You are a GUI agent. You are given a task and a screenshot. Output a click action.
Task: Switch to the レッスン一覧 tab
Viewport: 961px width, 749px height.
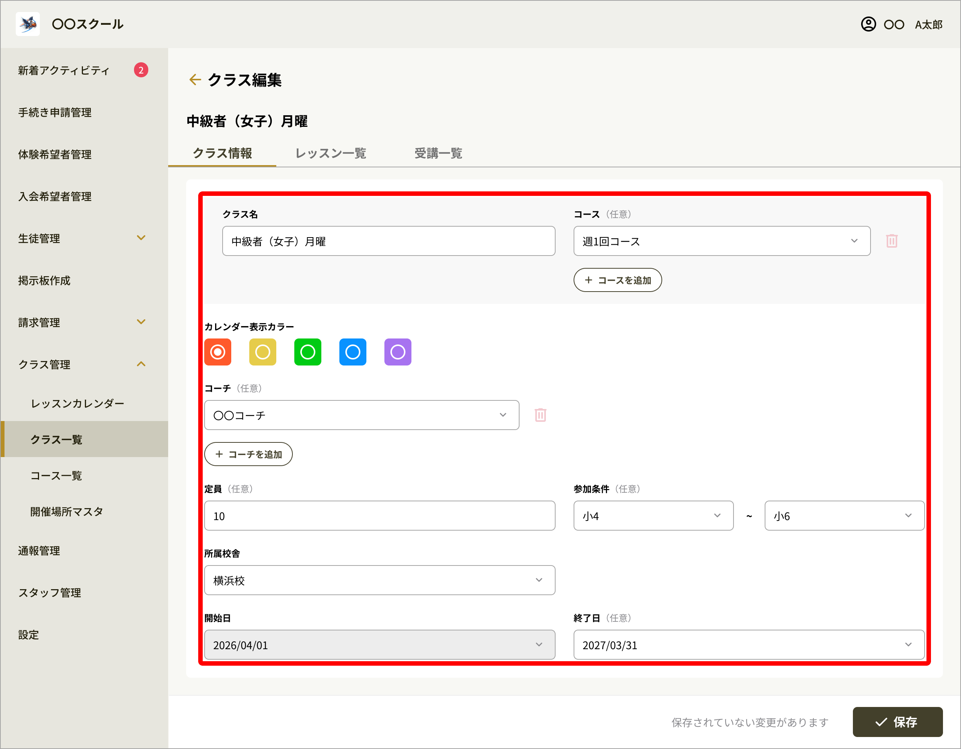tap(330, 153)
